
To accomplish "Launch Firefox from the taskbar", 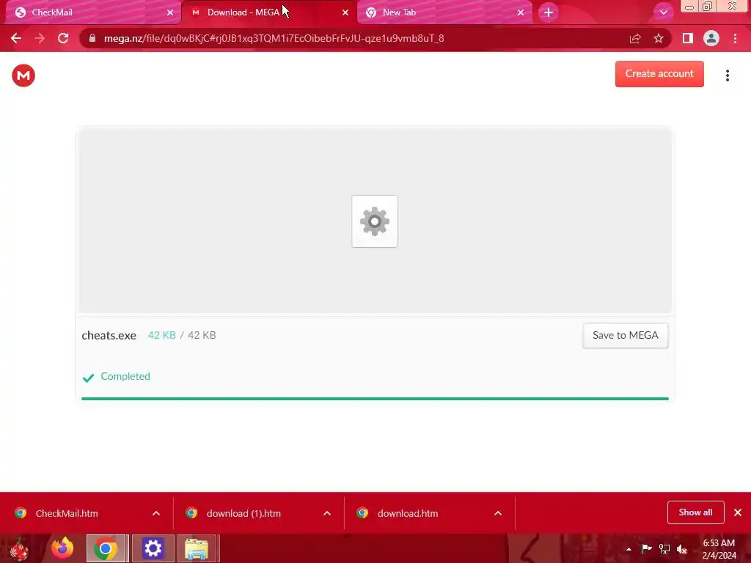I will coord(62,548).
